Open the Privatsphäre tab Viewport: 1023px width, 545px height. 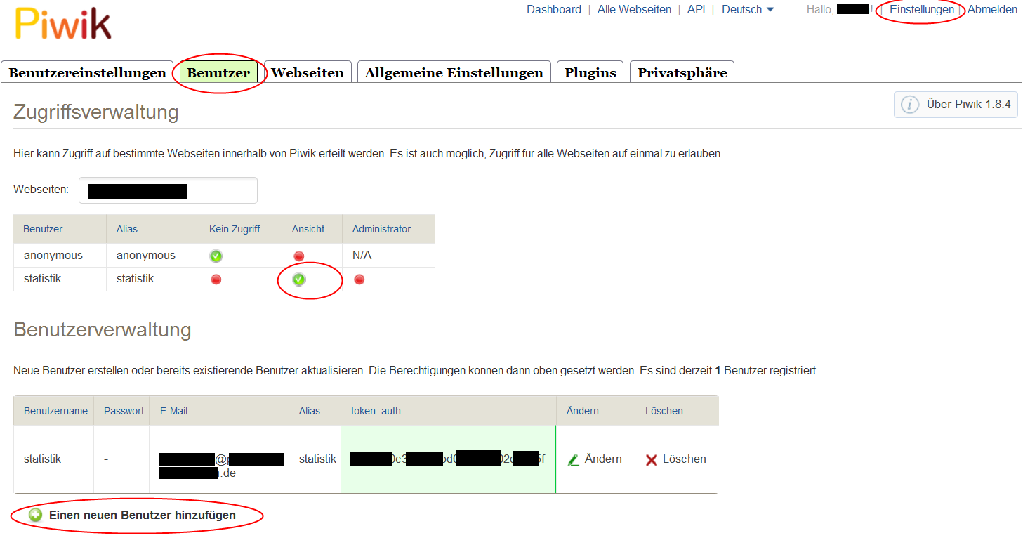click(x=682, y=72)
